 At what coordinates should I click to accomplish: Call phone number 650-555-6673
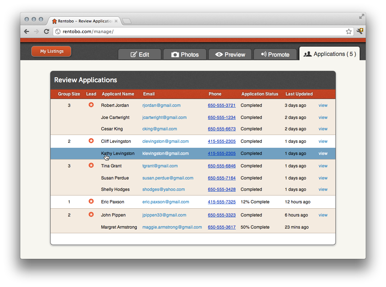coord(221,129)
